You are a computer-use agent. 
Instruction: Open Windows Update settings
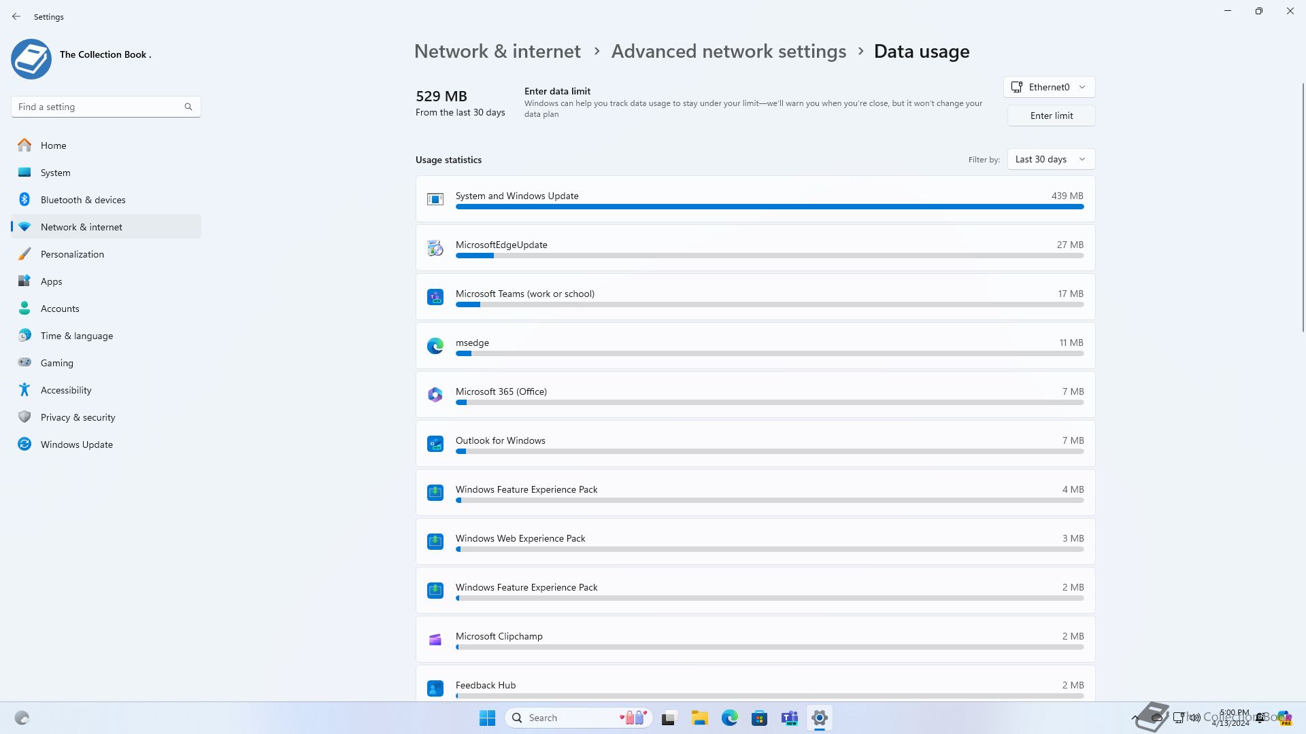tap(106, 444)
